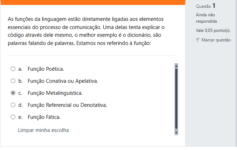This screenshot has width=237, height=150.
Task: Select radio button for Função Fática
Action: [13, 117]
